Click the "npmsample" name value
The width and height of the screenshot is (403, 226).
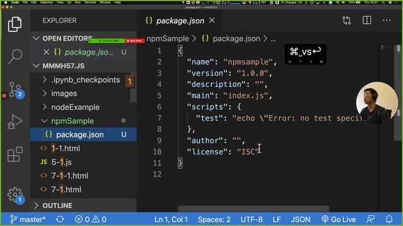pos(247,62)
